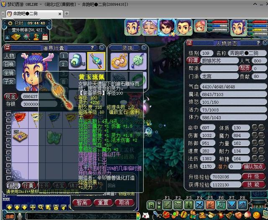The height and width of the screenshot is (220, 268).
Task: Click the golden bell icon
Action: click(229, 215)
